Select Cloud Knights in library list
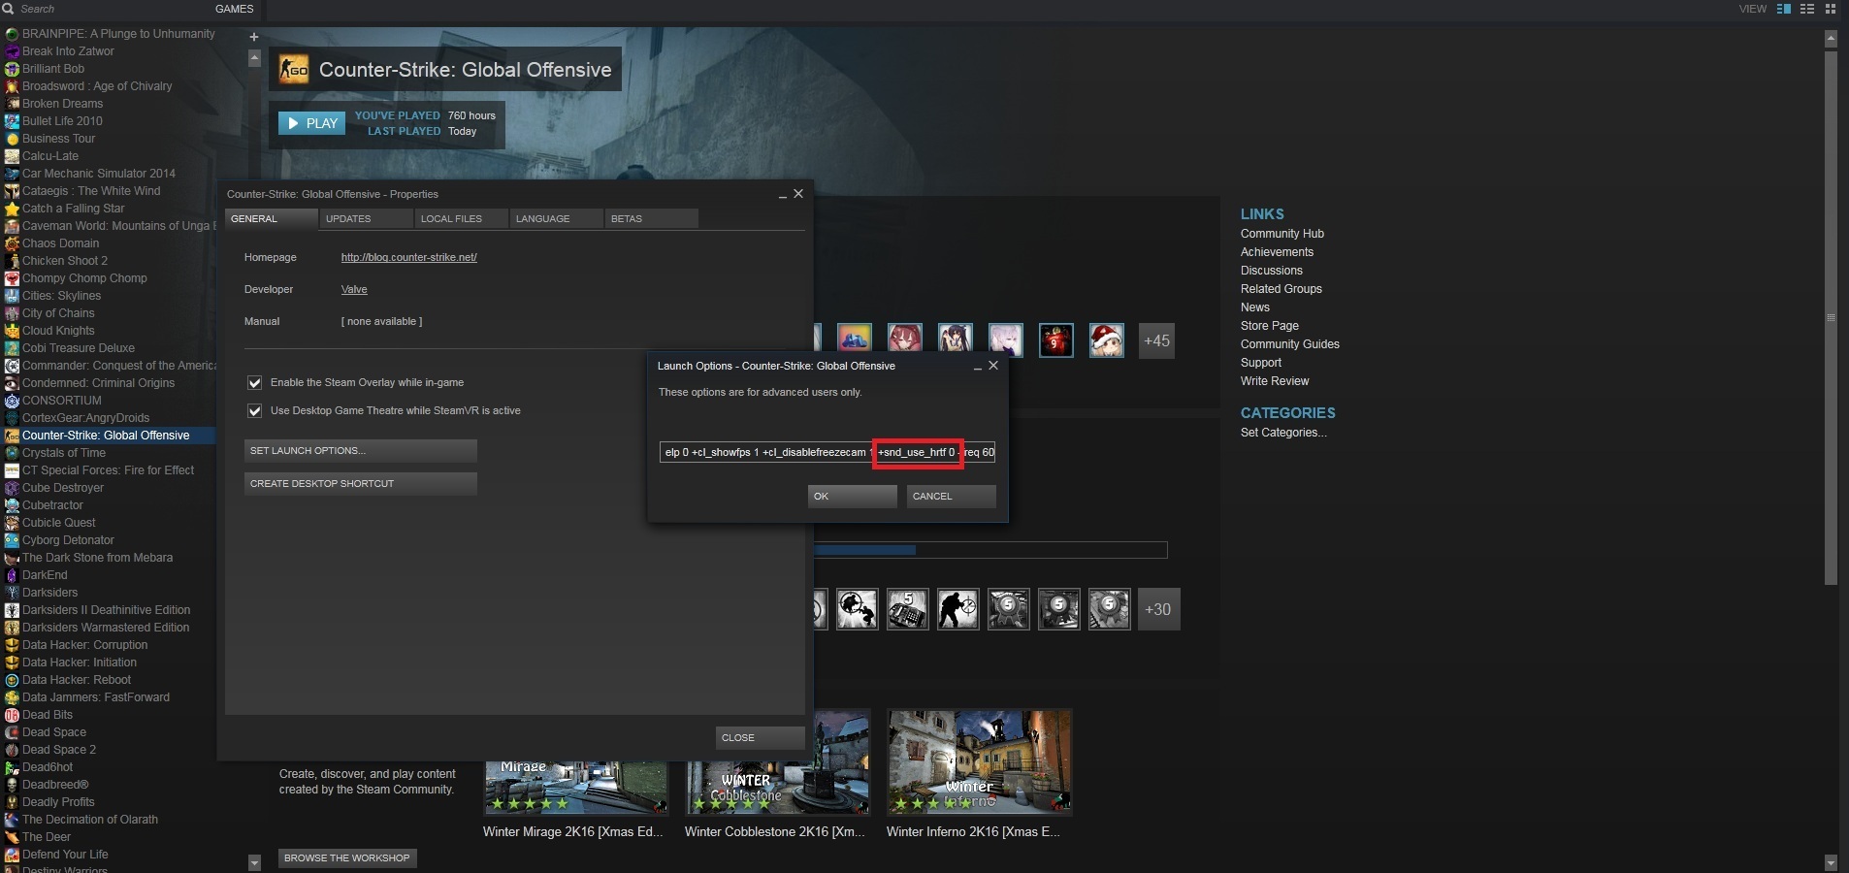This screenshot has height=873, width=1849. pos(58,331)
